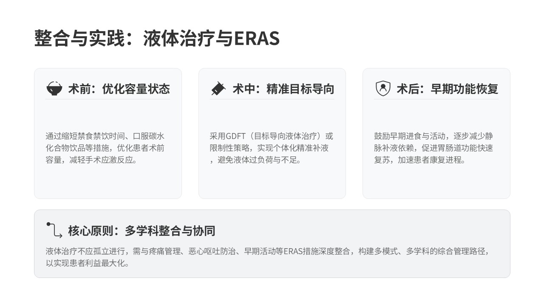Click the syringe icon beside 术中 heading

click(x=218, y=89)
